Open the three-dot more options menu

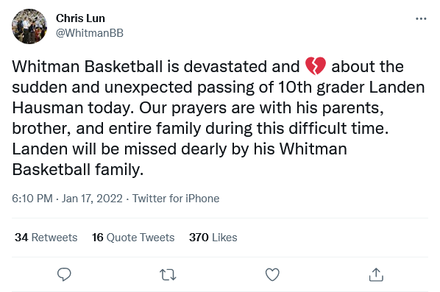point(421,19)
